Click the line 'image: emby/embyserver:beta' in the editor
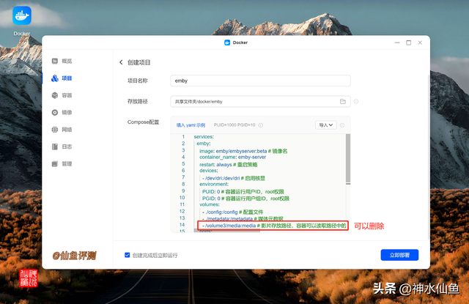This screenshot has width=469, height=304. coord(243,151)
